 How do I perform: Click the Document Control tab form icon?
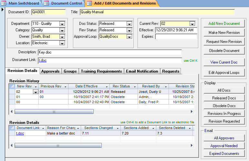(x=46, y=3)
